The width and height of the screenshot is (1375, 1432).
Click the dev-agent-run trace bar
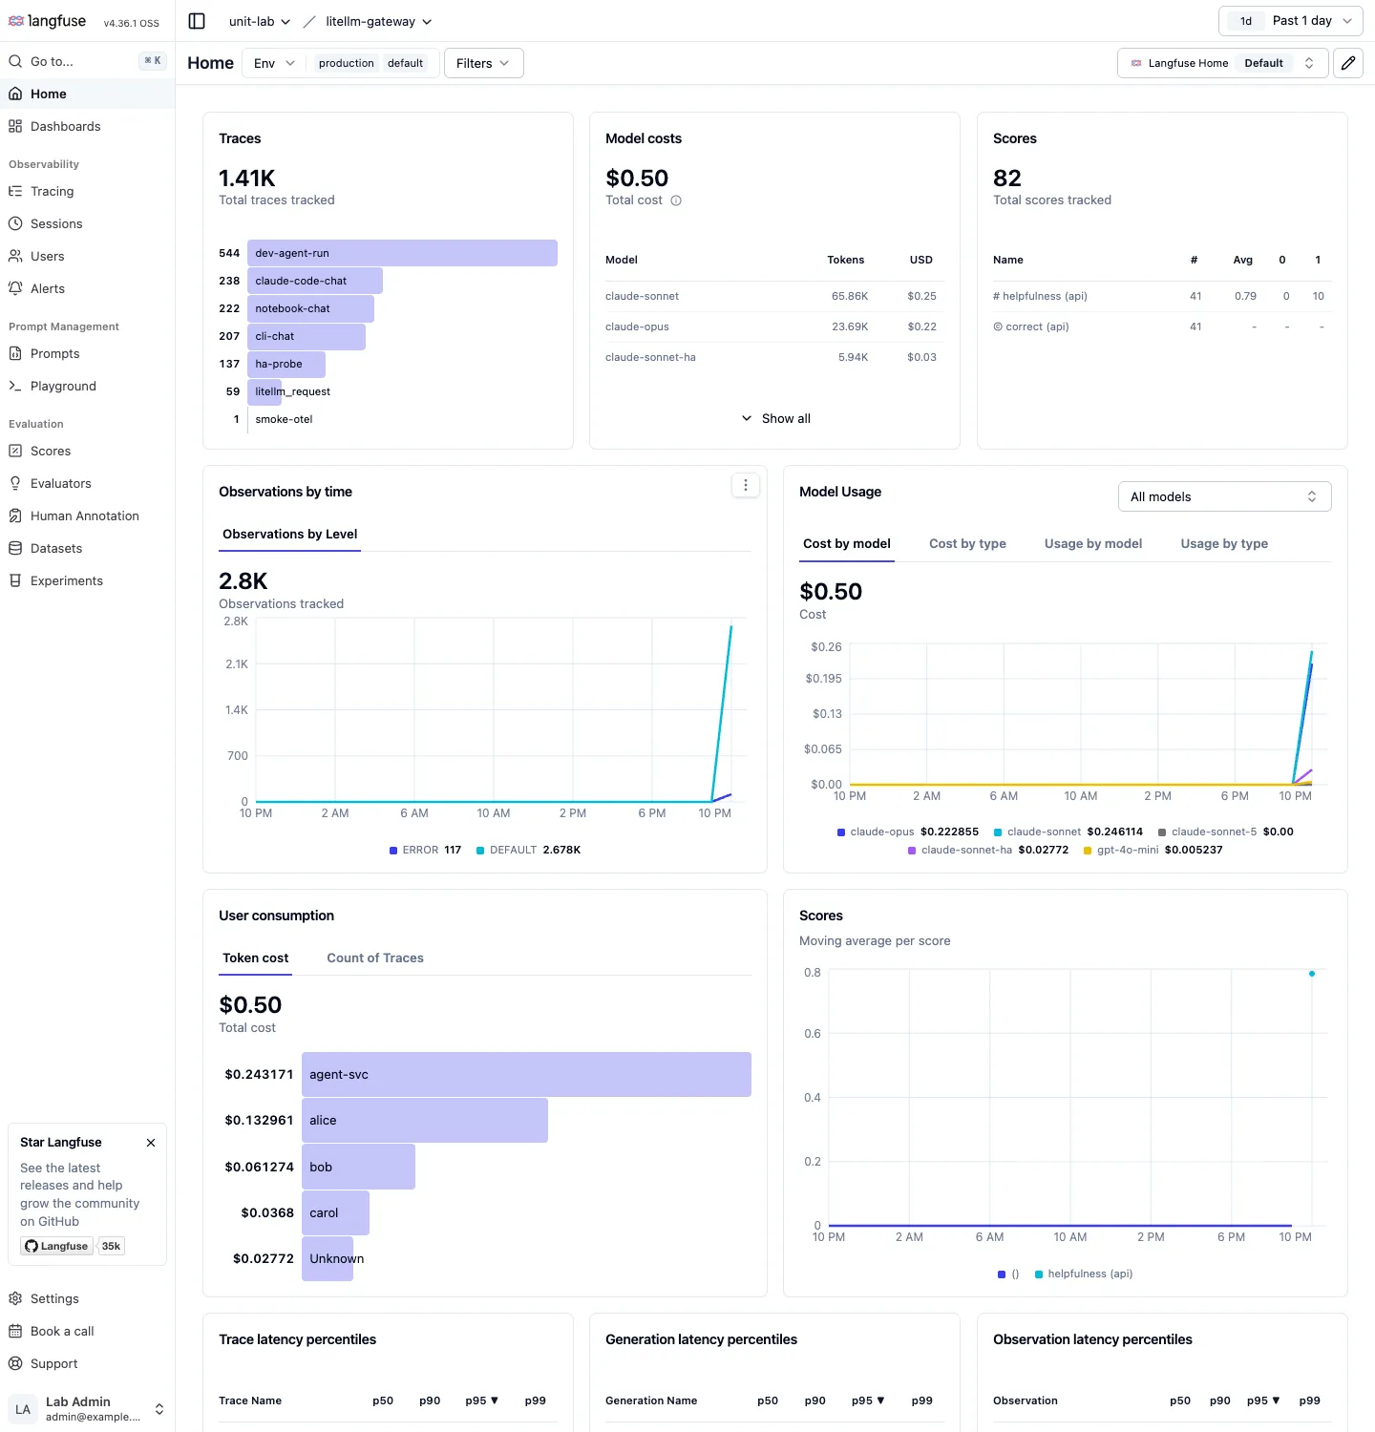pos(402,253)
